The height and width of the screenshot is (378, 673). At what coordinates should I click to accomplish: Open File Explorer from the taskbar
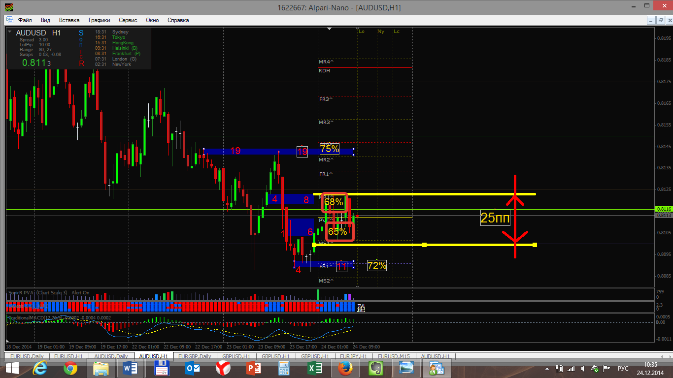point(101,368)
